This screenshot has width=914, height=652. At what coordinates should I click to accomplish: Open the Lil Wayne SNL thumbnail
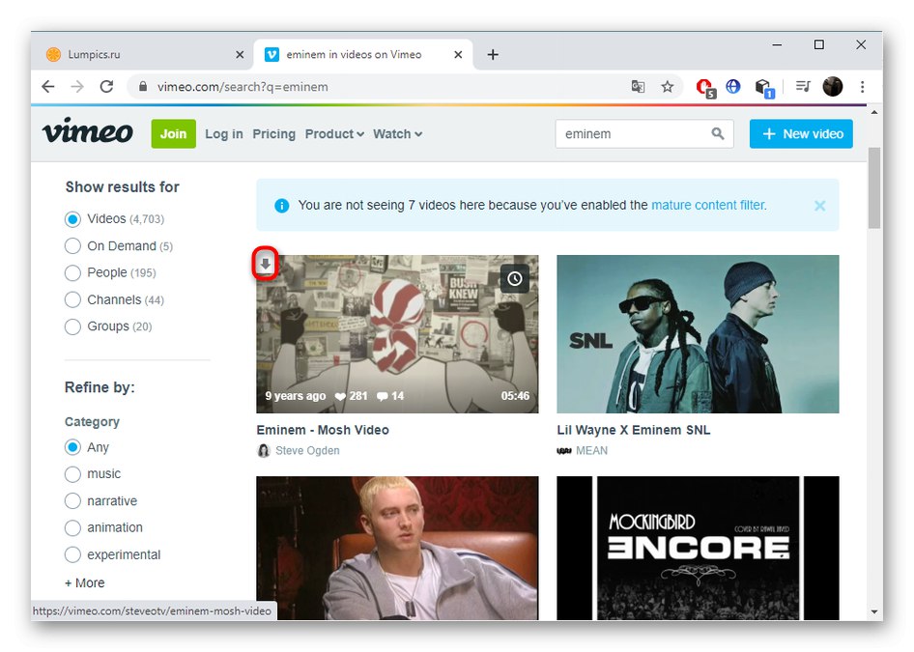tap(698, 334)
